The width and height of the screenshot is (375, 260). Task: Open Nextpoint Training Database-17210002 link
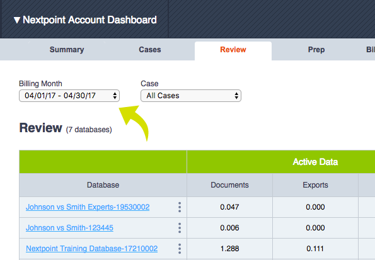[92, 249]
